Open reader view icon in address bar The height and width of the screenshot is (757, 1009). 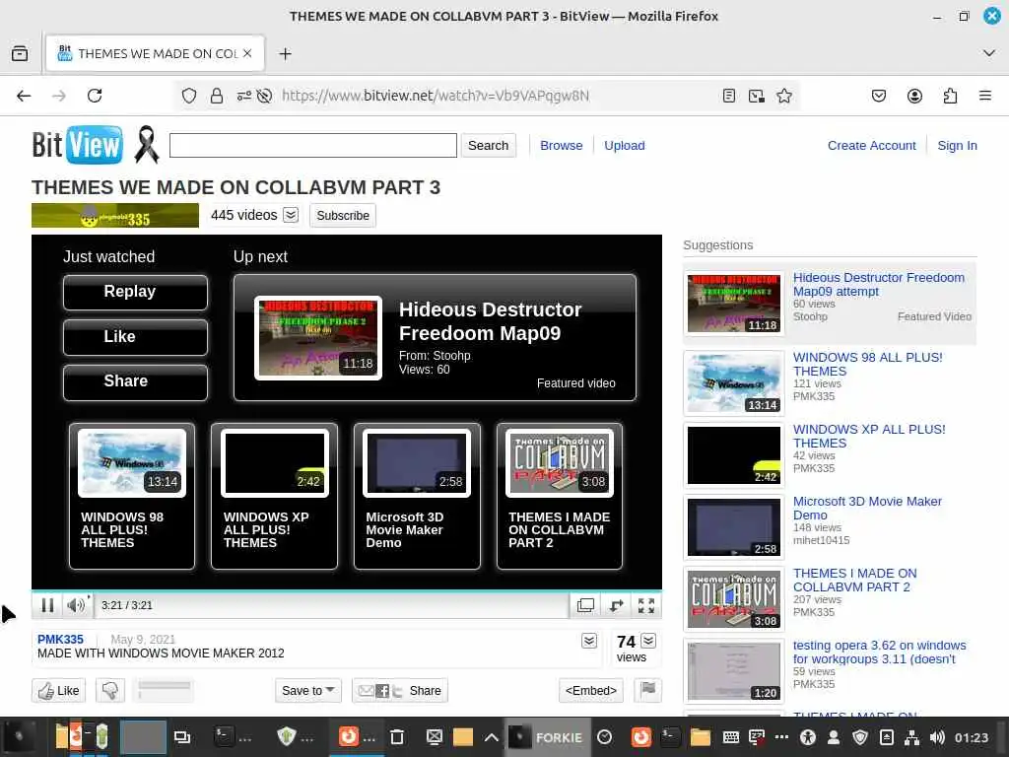click(x=728, y=96)
